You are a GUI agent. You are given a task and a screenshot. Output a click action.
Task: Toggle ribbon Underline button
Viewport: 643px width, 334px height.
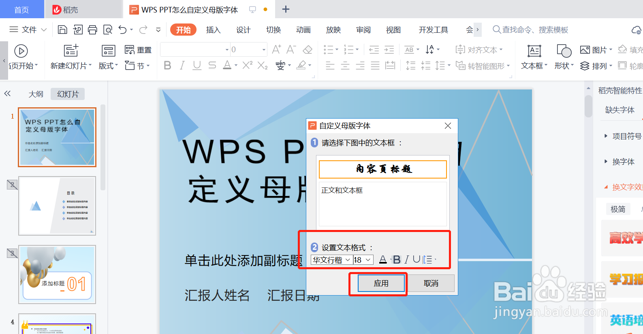coord(197,65)
